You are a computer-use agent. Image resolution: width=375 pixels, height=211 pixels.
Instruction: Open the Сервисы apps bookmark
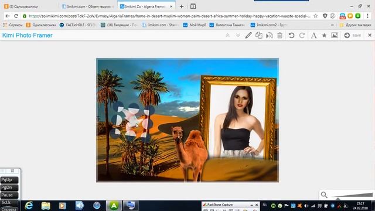[13, 25]
